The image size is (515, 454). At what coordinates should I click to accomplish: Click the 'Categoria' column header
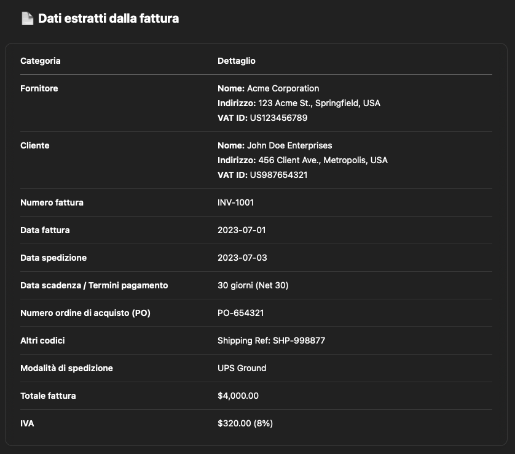[41, 61]
